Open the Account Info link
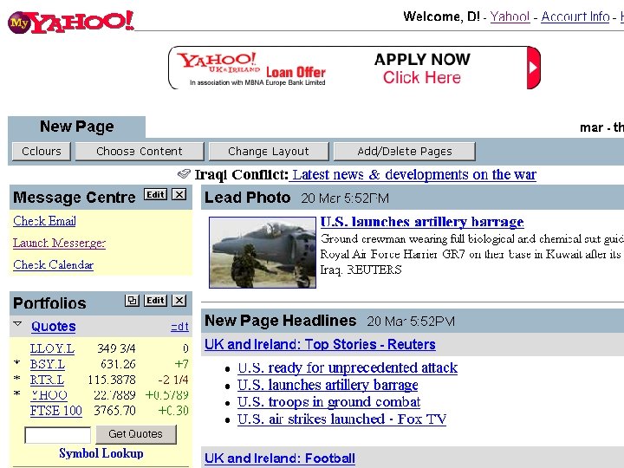The width and height of the screenshot is (624, 468). tap(575, 16)
